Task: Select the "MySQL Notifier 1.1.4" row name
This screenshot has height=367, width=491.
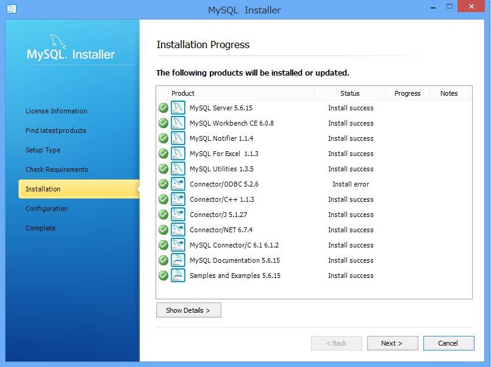Action: [x=221, y=138]
